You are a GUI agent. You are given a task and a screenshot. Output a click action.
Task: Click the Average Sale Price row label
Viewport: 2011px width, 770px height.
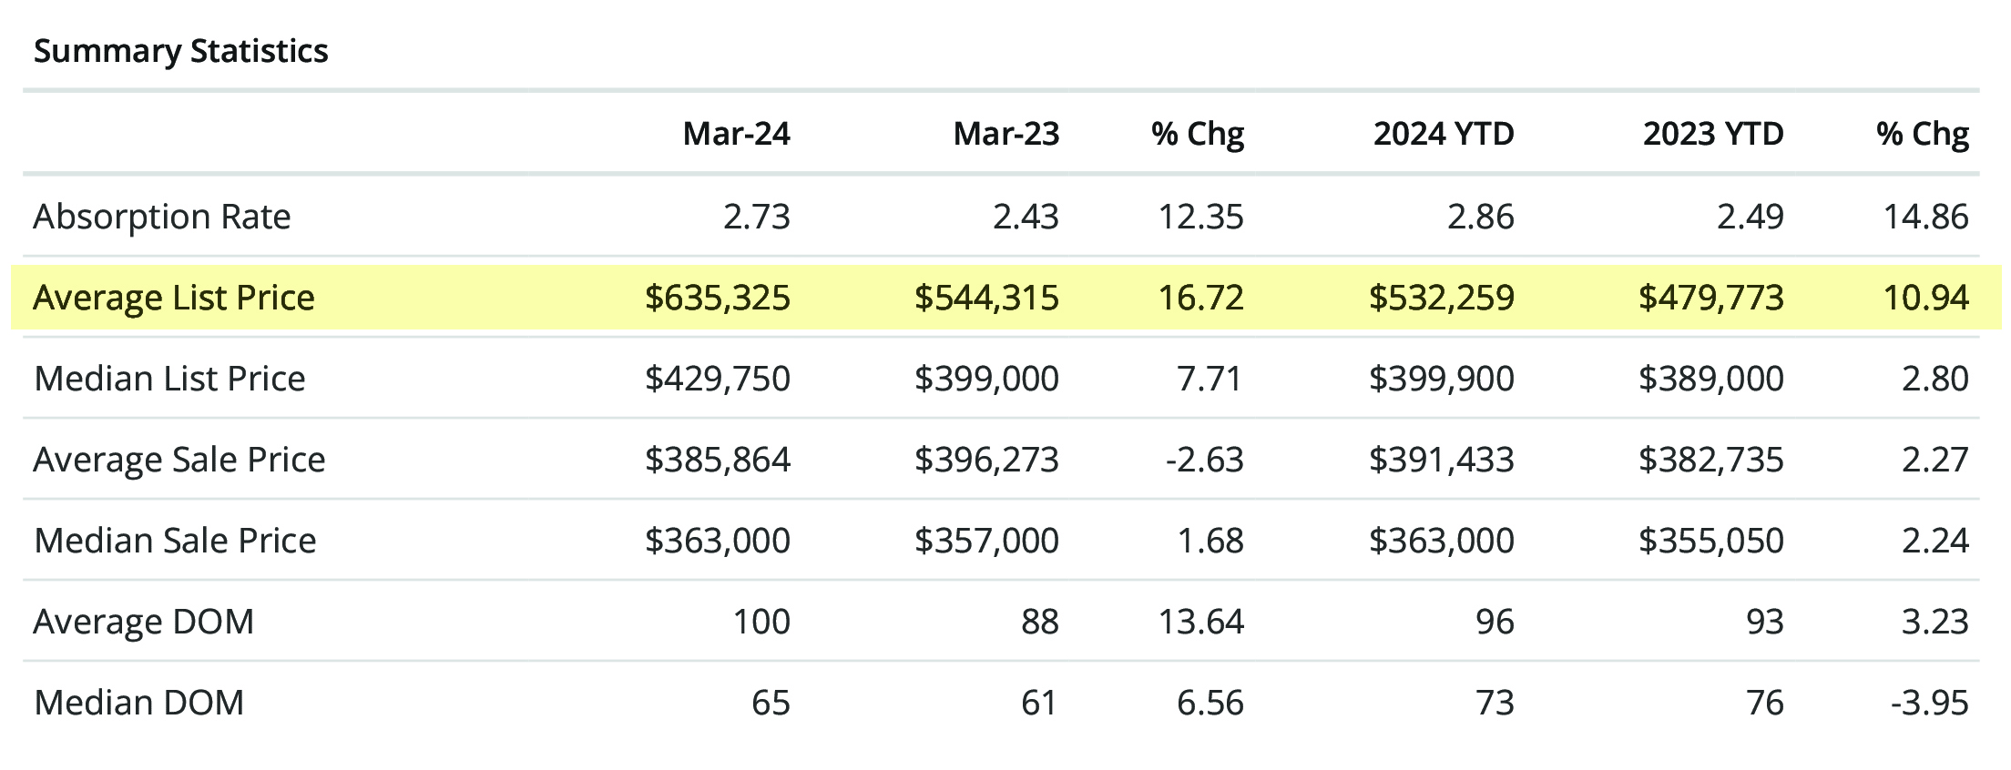179,460
